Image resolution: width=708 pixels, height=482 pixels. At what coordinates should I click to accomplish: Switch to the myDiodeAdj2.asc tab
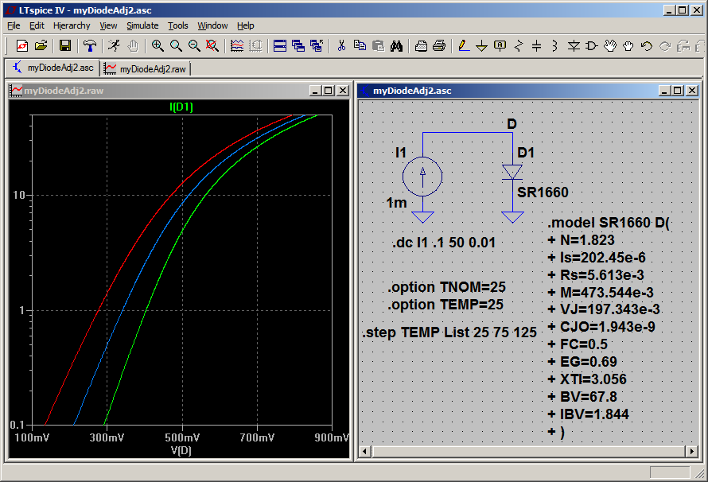[x=53, y=68]
